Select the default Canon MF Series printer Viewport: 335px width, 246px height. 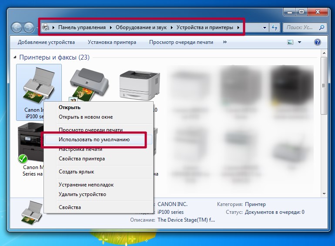point(31,143)
